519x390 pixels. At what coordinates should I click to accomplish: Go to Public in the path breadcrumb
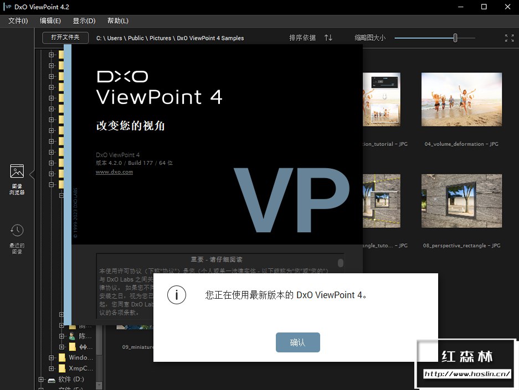click(x=136, y=38)
